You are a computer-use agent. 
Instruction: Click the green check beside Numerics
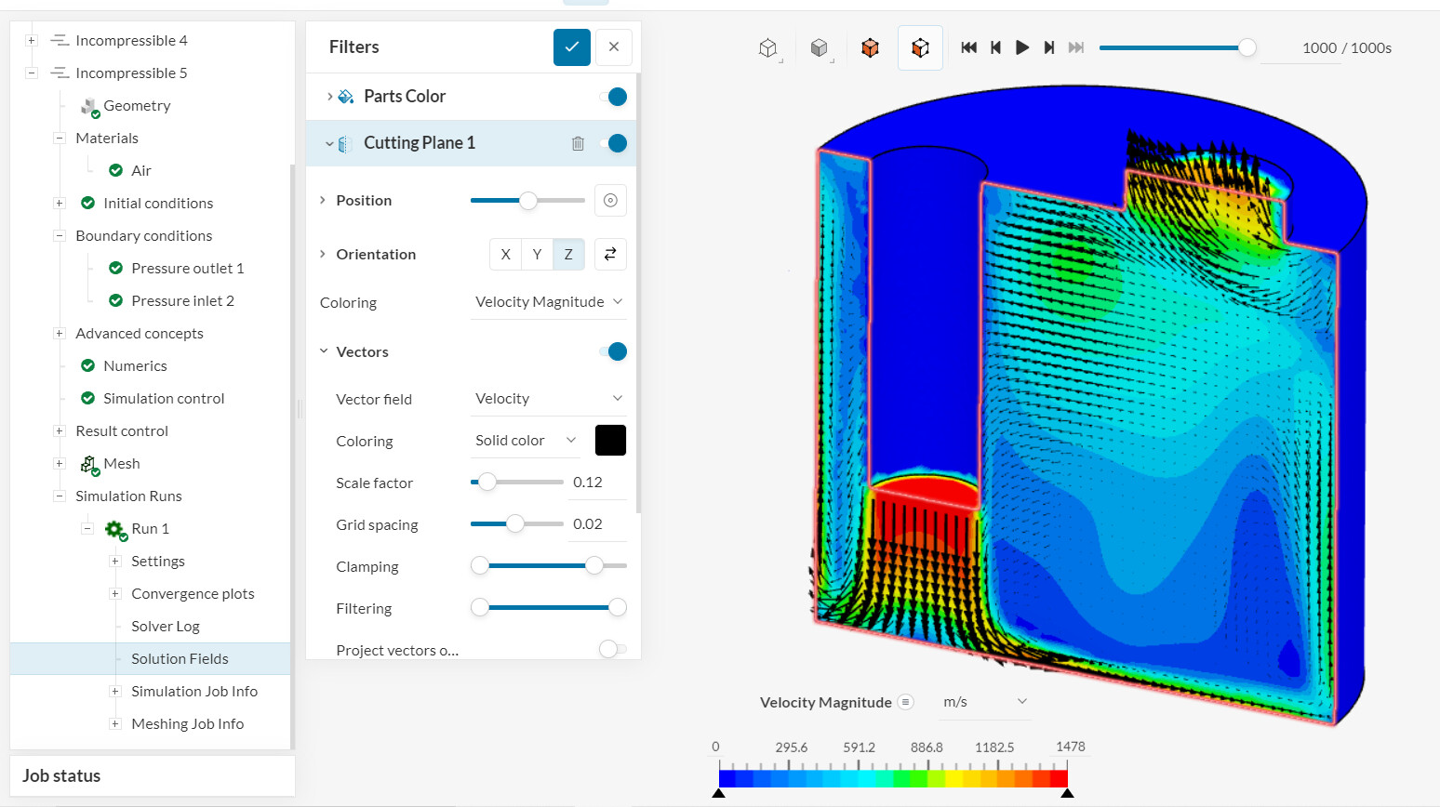(88, 365)
